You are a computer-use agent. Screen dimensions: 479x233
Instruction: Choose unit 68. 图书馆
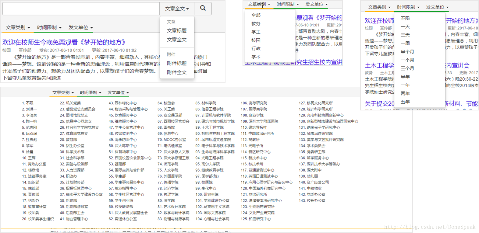[166, 127]
